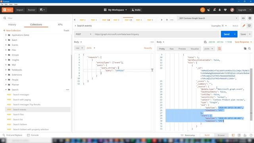Open the Runner
Screen dimensions: 254x143
pyautogui.click(x=32, y=10)
